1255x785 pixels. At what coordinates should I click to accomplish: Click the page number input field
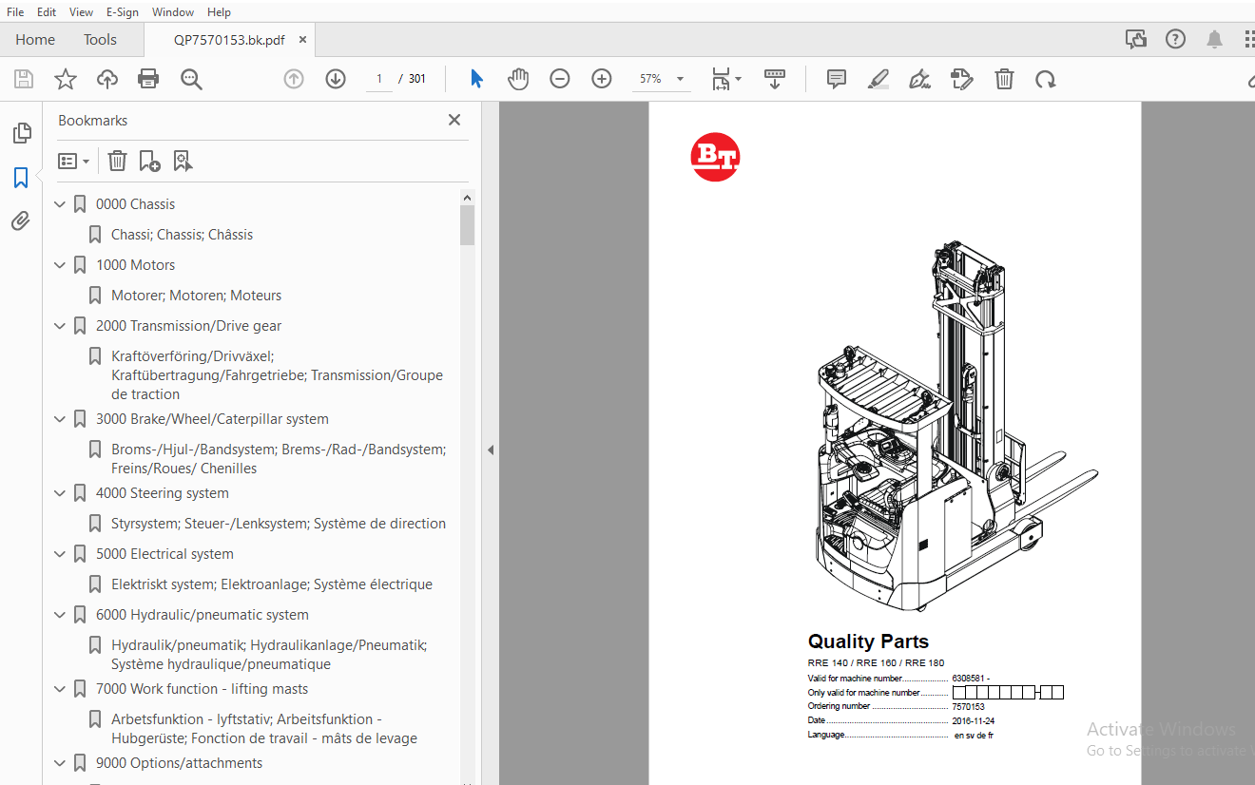[x=379, y=79]
